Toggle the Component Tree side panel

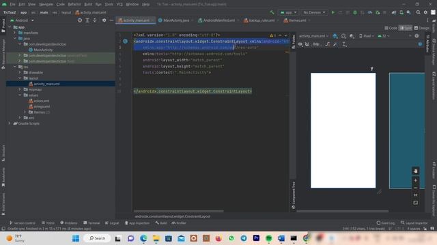293,195
